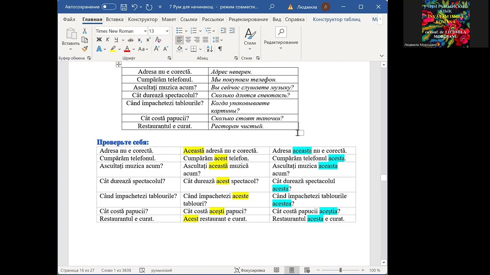
Task: Expand the Редактирование editing menu
Action: [281, 38]
